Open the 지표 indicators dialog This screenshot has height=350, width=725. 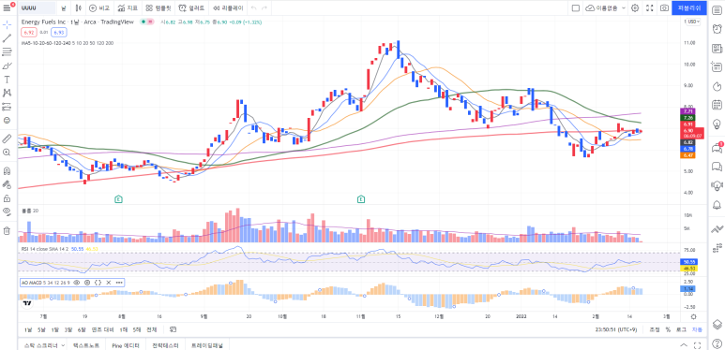128,7
